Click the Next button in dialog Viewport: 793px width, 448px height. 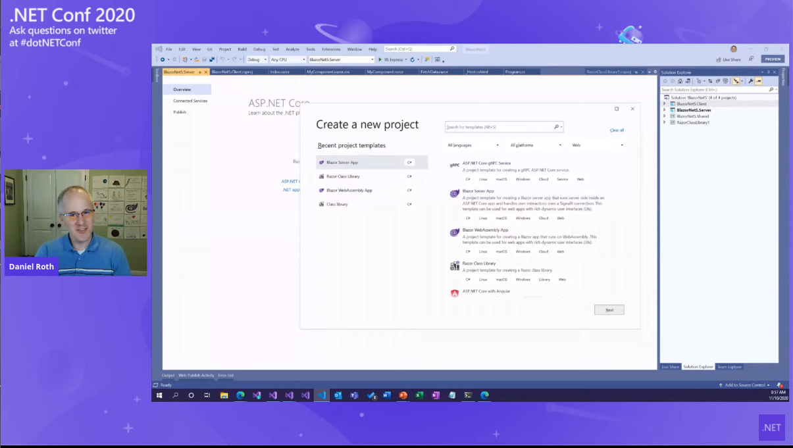pyautogui.click(x=609, y=310)
